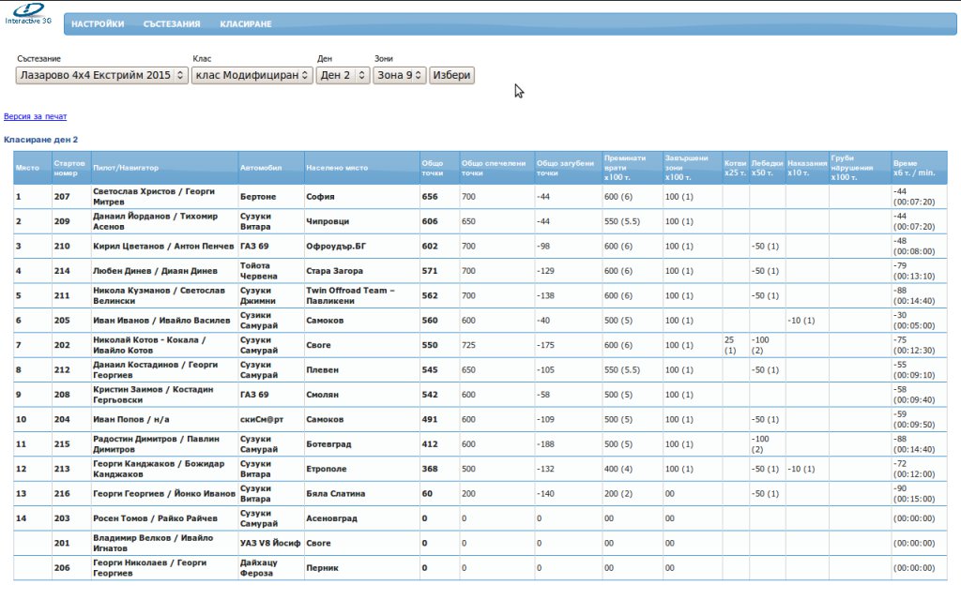961x600 pixels.
Task: Open the КЛАСИРАНЕ menu
Action: (x=246, y=24)
